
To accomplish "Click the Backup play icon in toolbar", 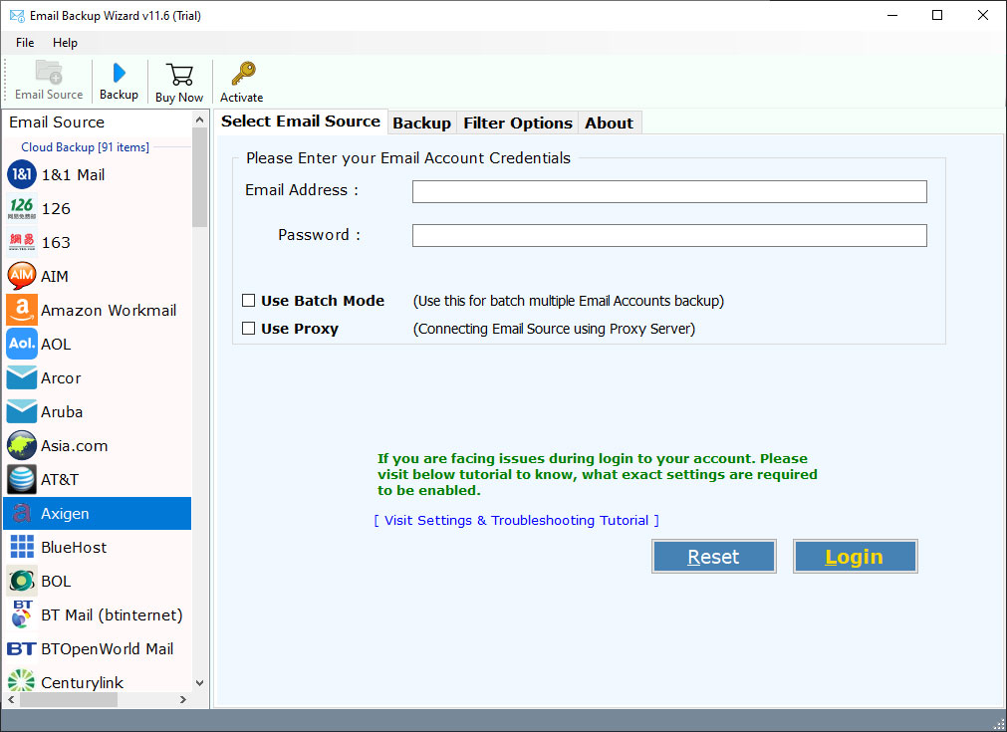I will pos(119,73).
